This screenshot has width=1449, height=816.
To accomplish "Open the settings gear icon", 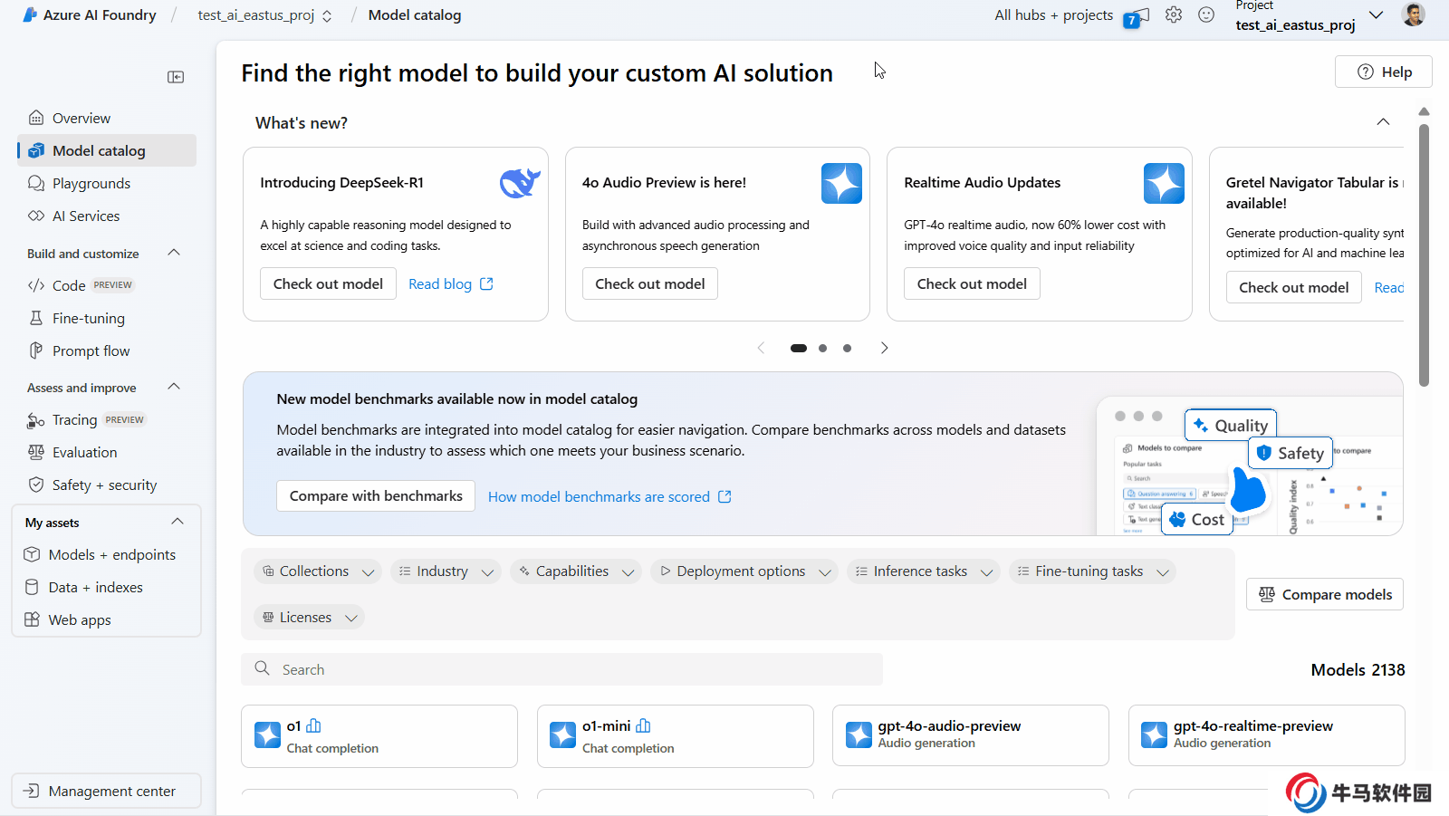I will 1174,15.
